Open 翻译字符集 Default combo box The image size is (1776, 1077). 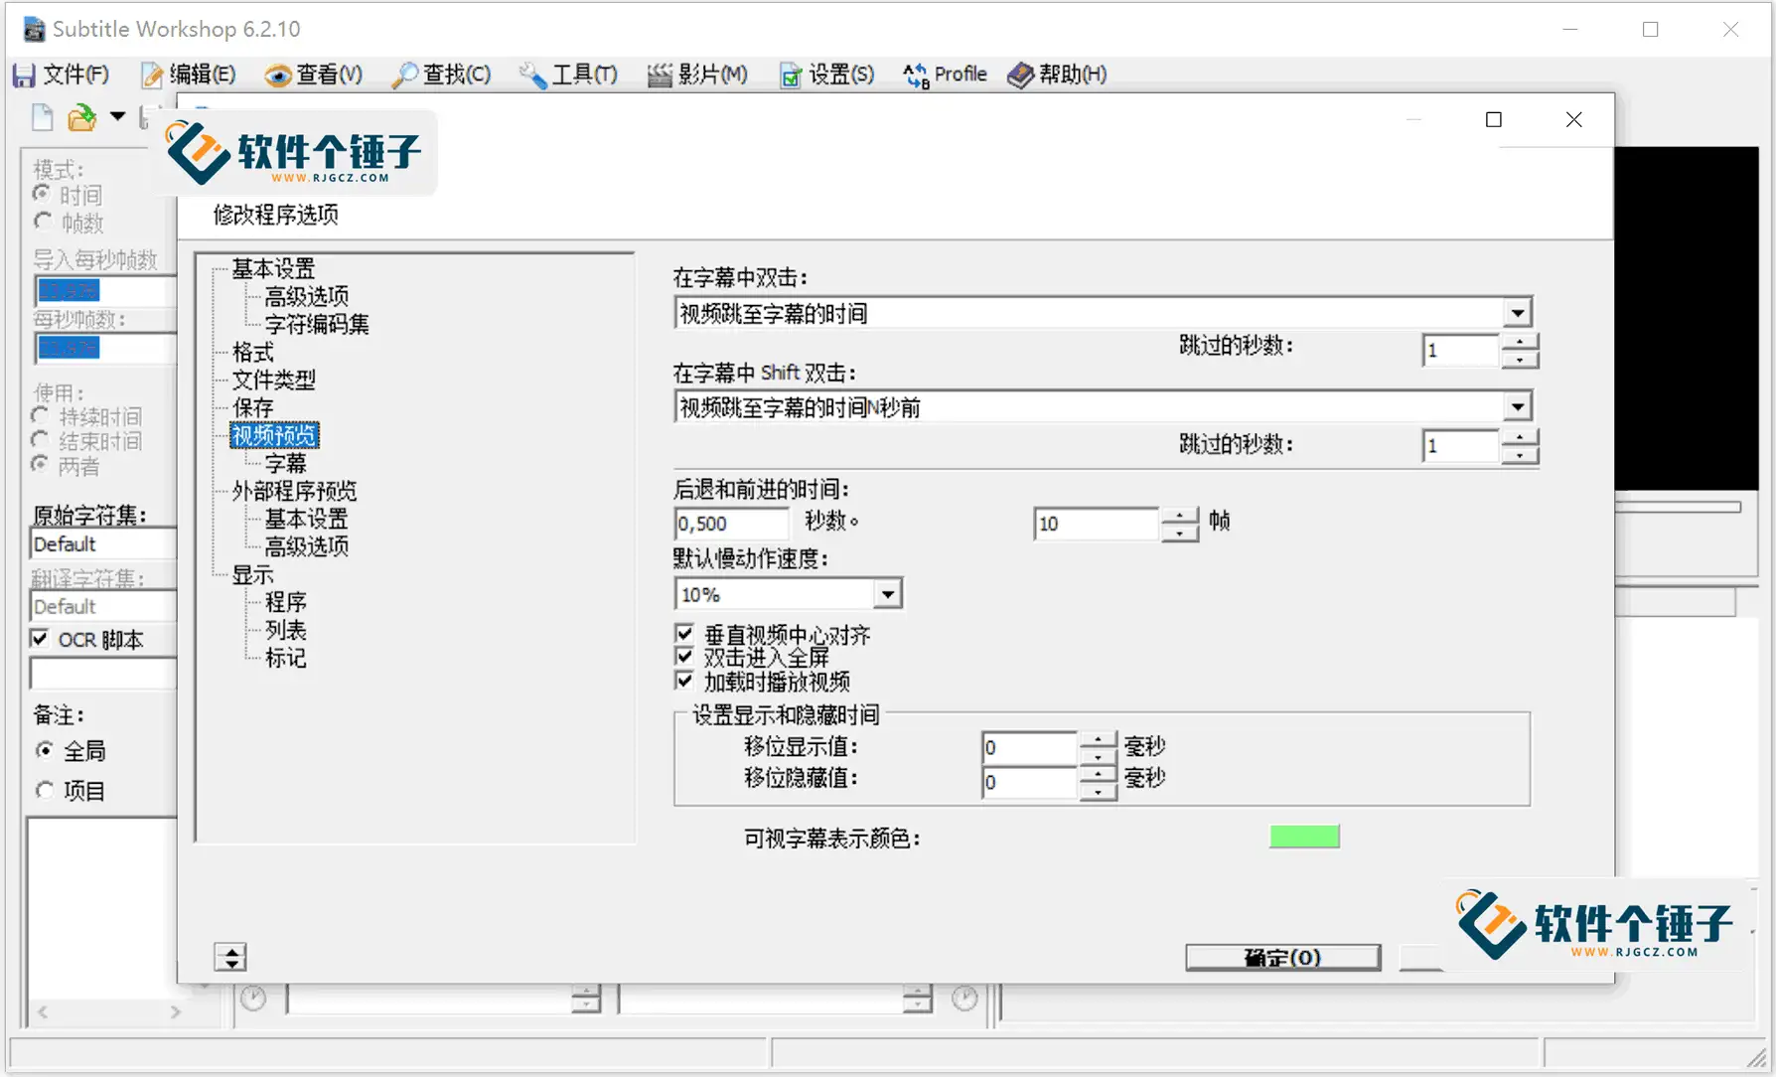[x=103, y=606]
